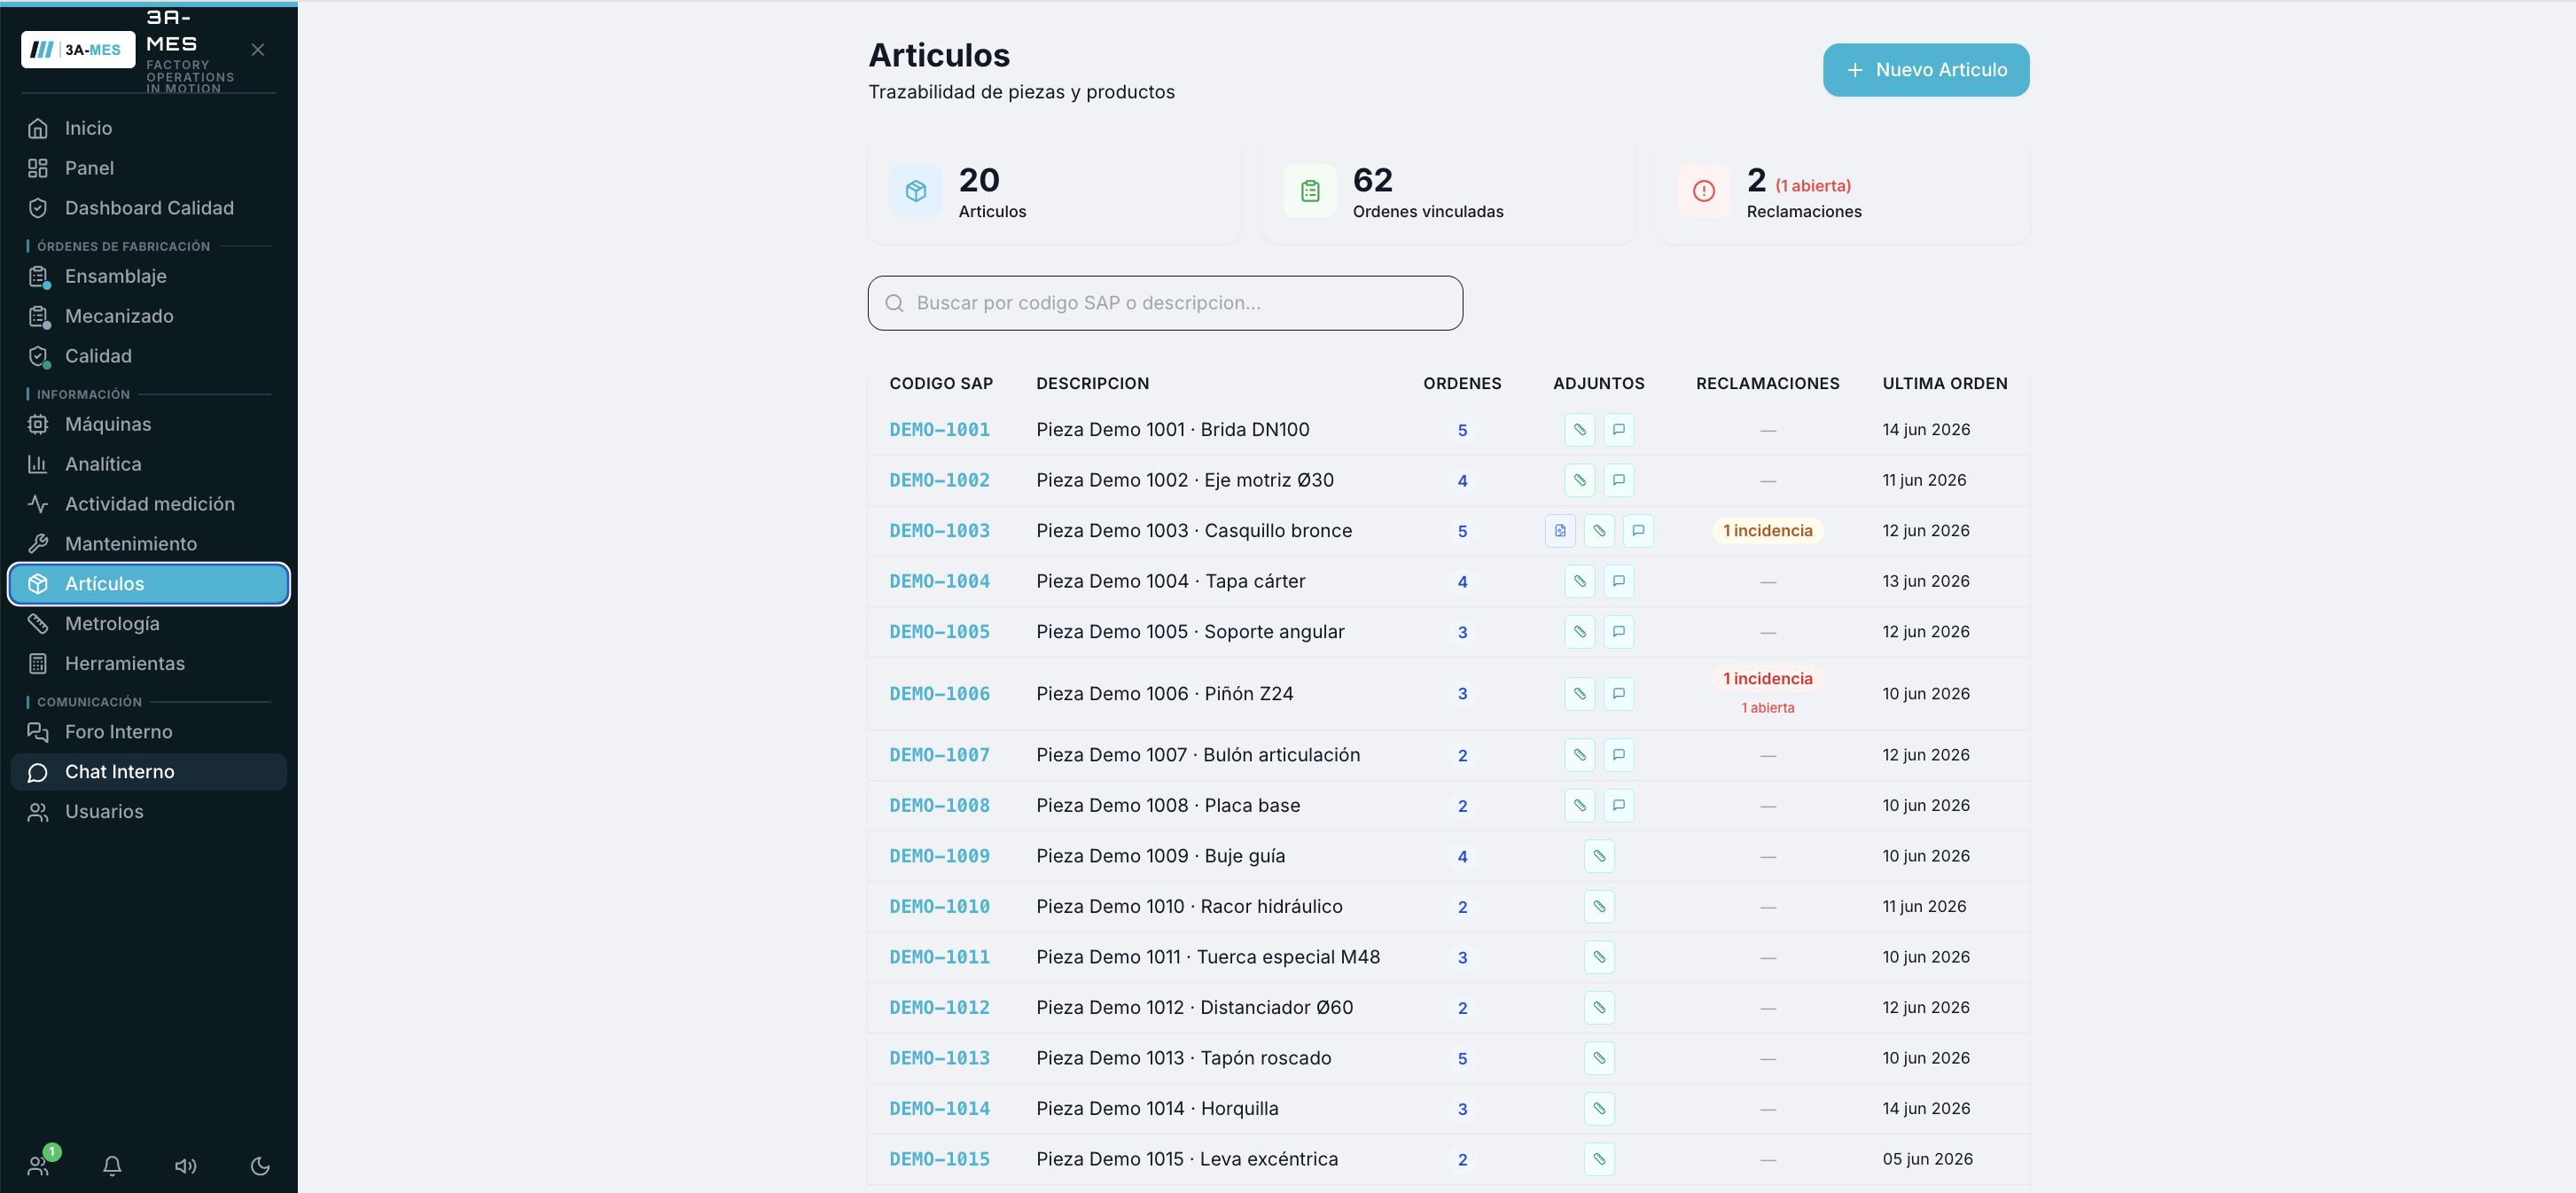Screen dimensions: 2576x1193
Task: Collapse sidebar with the X icon
Action: tap(258, 50)
